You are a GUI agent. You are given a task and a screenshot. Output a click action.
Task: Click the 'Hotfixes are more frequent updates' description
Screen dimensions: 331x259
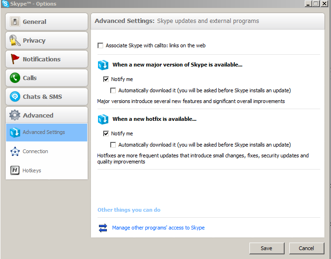tap(203, 159)
